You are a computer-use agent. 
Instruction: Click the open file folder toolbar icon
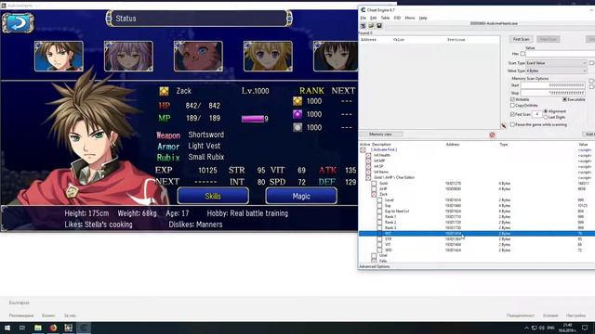tap(371, 26)
